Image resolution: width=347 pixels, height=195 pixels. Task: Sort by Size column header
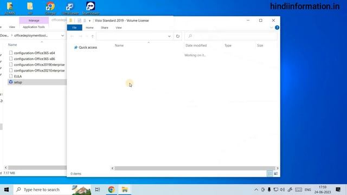[260, 45]
